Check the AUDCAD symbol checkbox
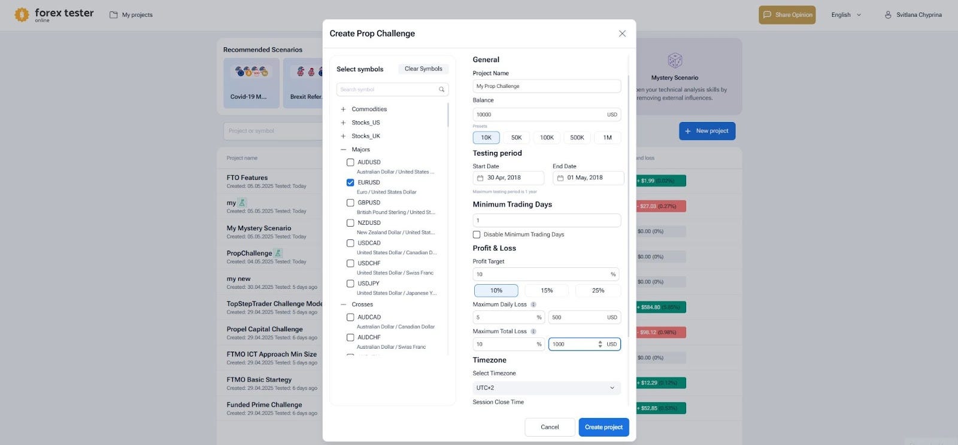The image size is (958, 445). click(x=350, y=318)
